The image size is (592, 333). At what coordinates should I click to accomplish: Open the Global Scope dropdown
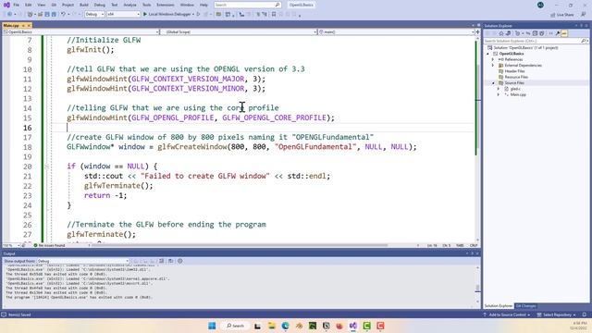point(238,32)
